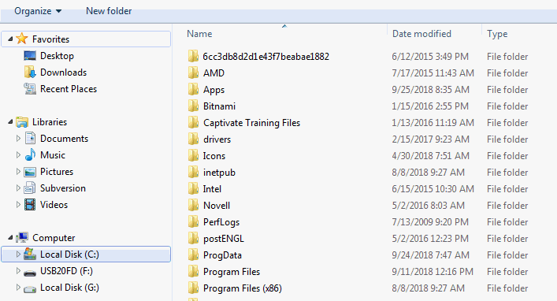Click the Documents library icon

(x=30, y=138)
